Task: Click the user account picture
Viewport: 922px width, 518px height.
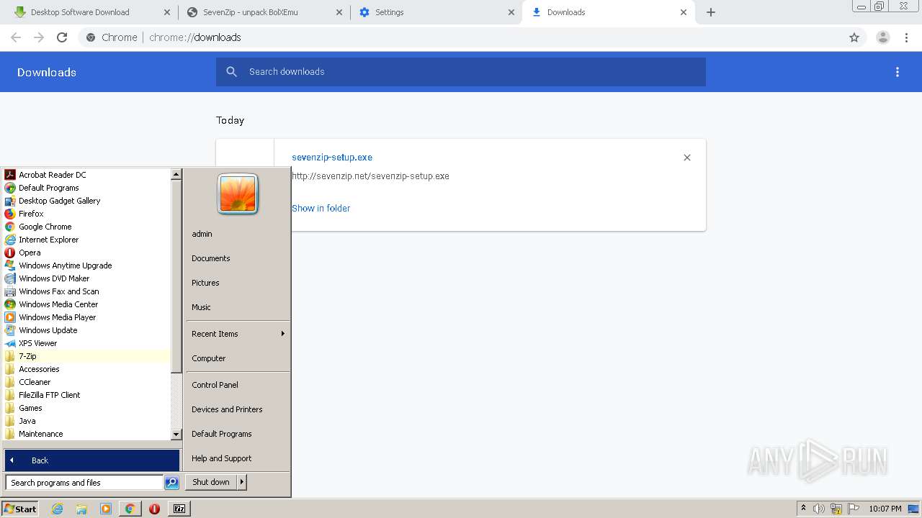Action: click(238, 194)
